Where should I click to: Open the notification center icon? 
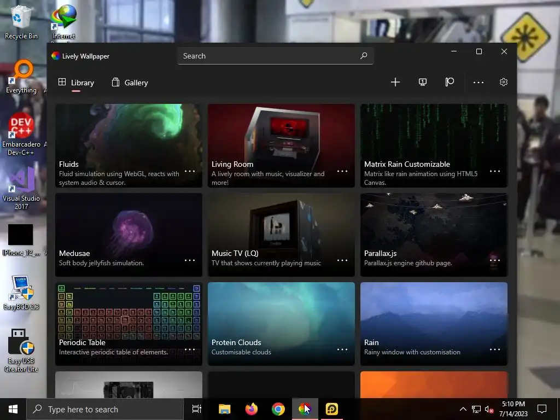[x=542, y=409]
